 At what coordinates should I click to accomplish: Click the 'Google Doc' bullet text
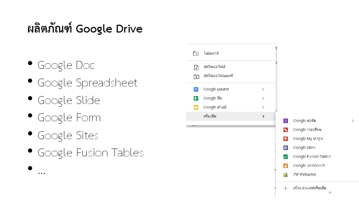(x=66, y=65)
